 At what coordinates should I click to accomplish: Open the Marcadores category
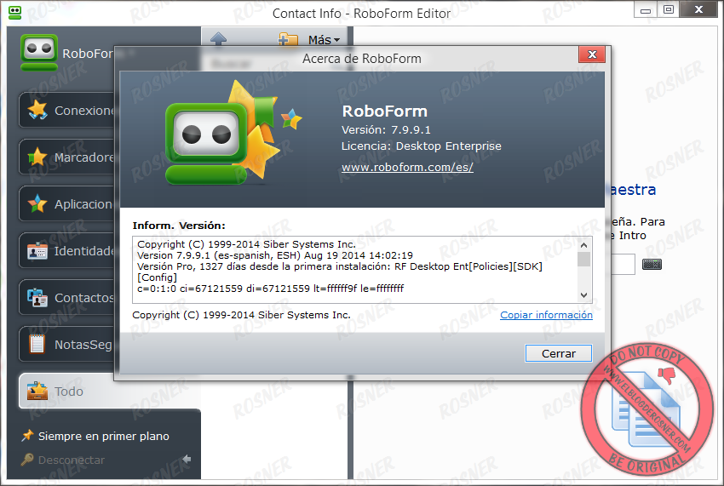click(x=66, y=157)
